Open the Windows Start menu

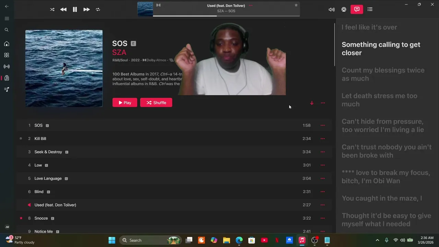click(x=112, y=240)
